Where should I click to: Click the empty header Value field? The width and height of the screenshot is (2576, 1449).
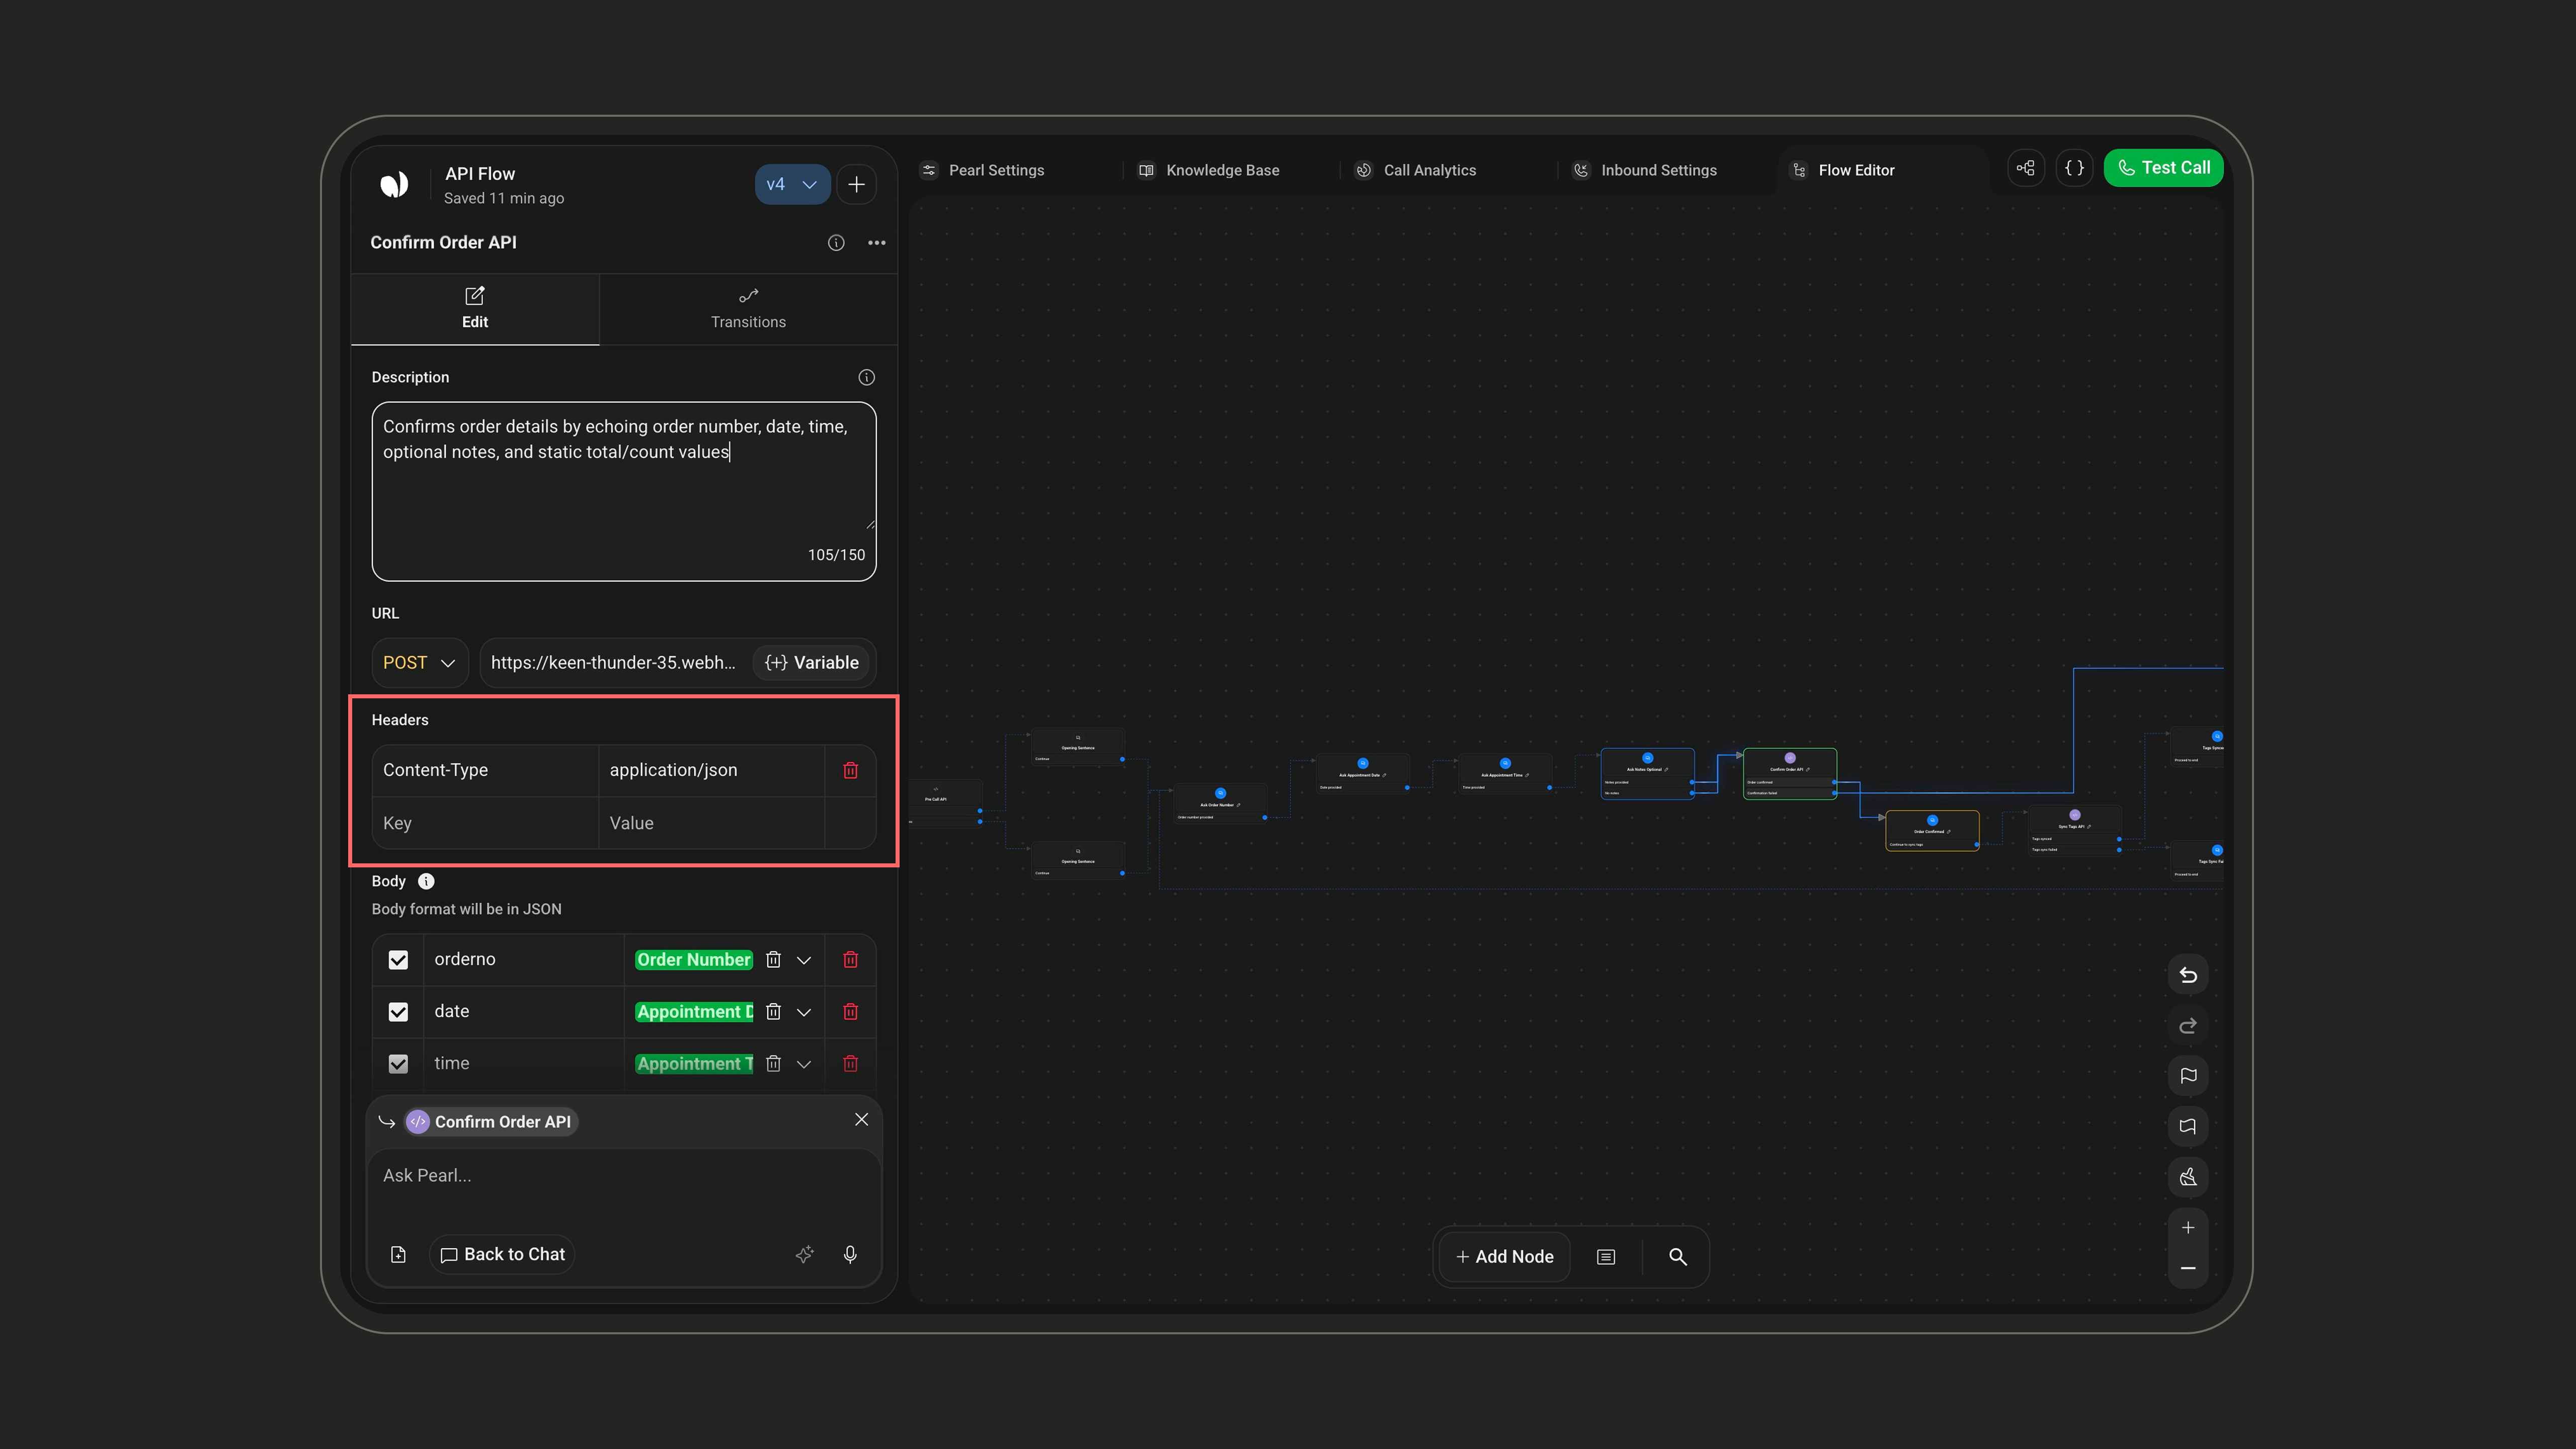(x=711, y=823)
